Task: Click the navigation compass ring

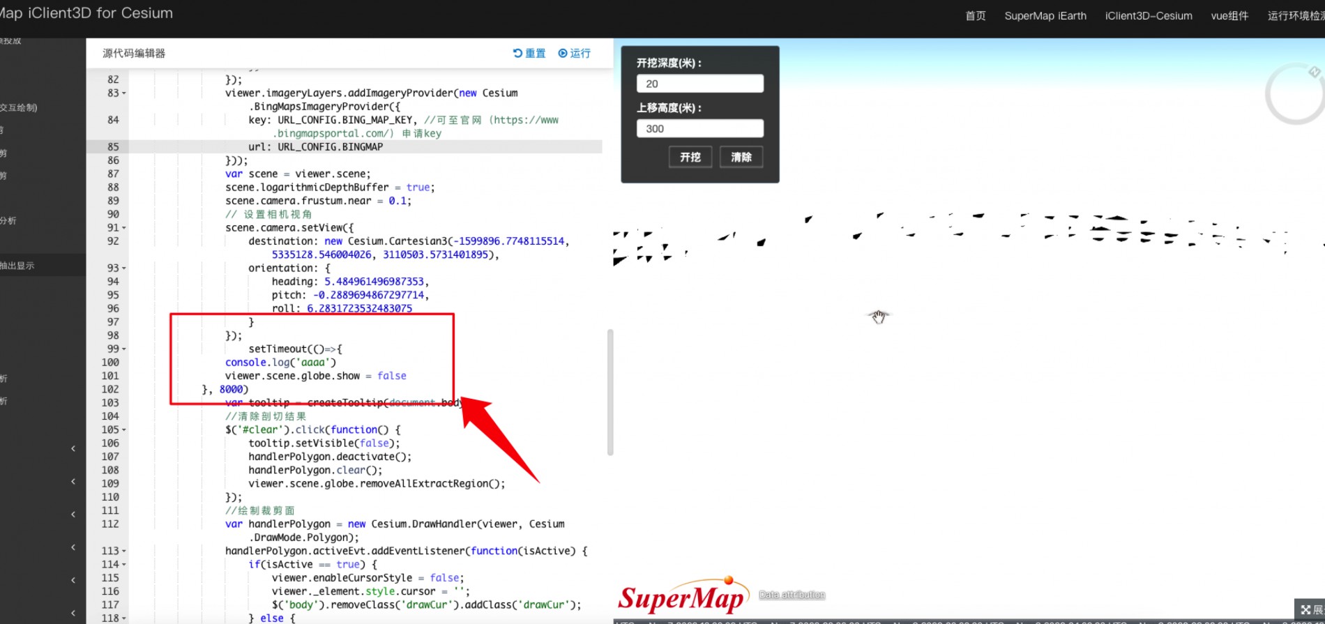Action: [x=1295, y=94]
